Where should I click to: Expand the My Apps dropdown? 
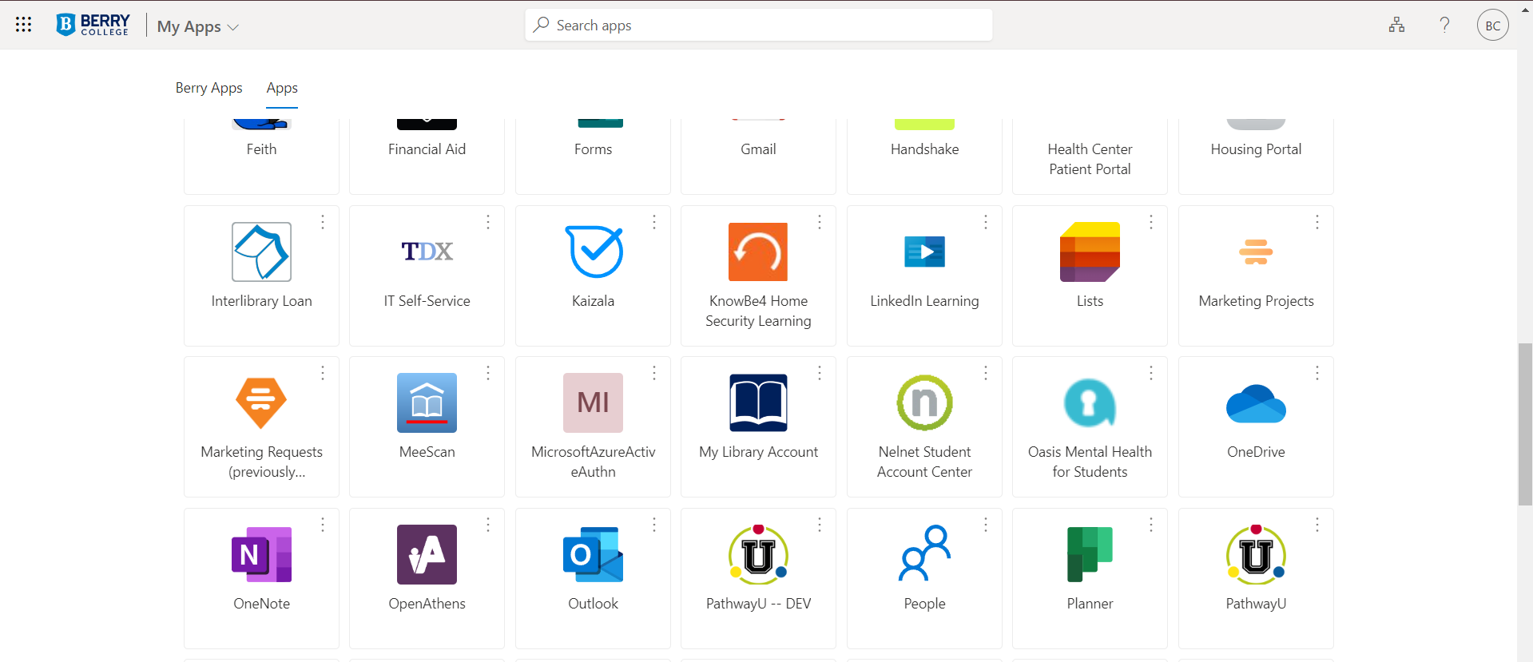click(x=197, y=26)
